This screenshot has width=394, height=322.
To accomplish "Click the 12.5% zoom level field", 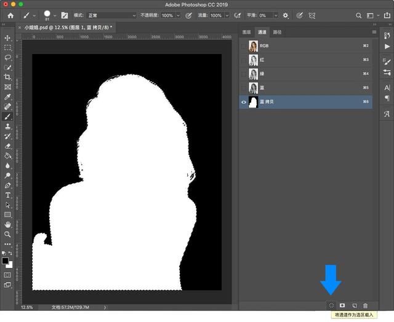I will tap(27, 307).
